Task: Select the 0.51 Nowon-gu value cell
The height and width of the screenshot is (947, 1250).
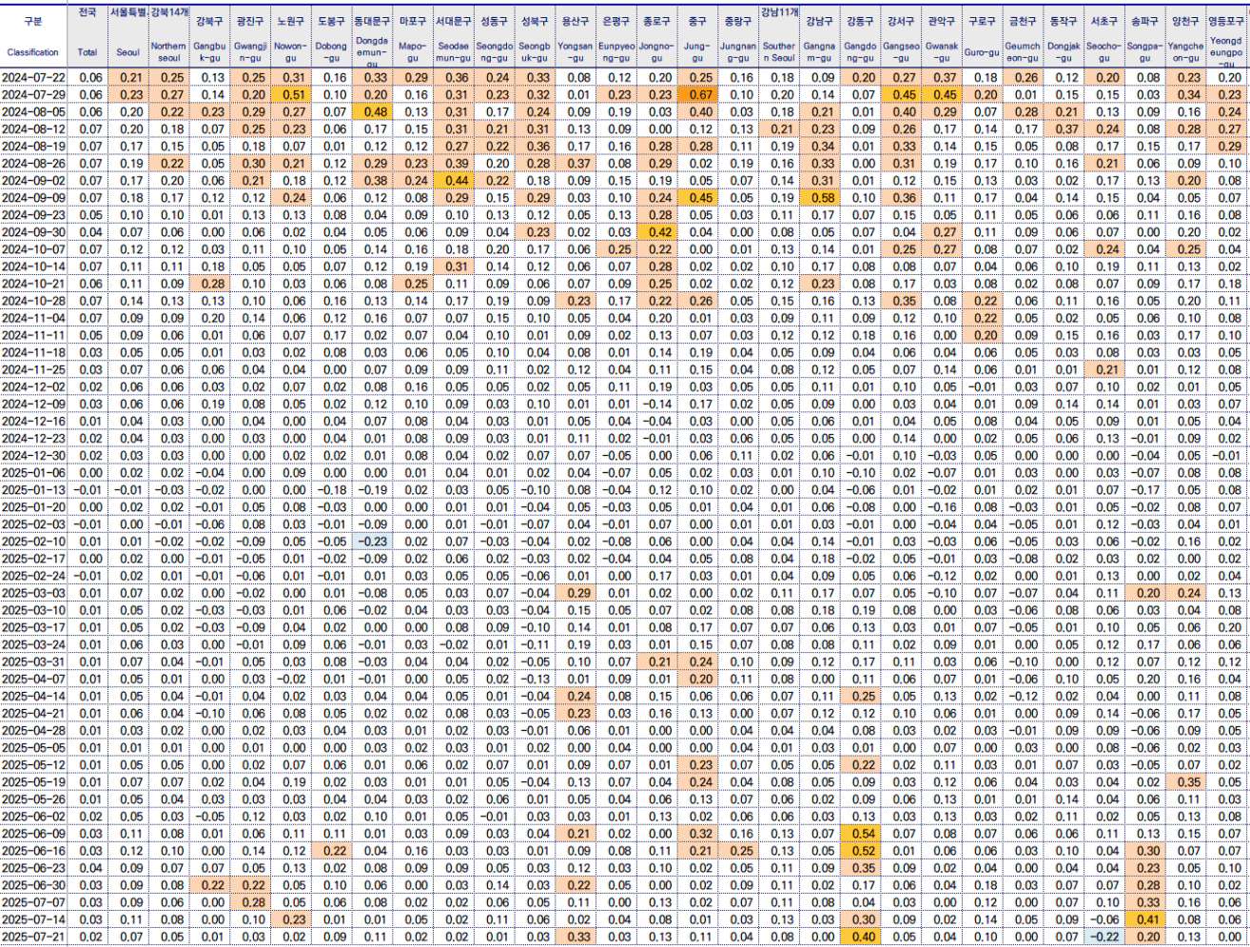Action: [291, 94]
